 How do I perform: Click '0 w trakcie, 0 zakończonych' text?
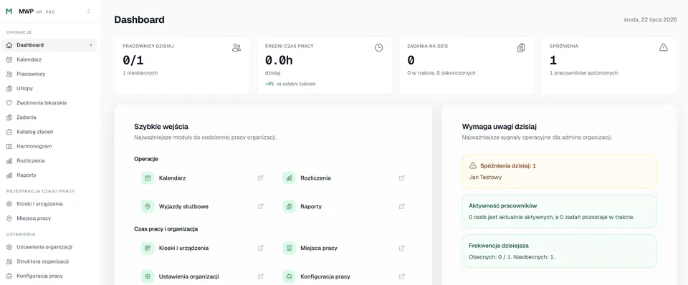coord(441,73)
